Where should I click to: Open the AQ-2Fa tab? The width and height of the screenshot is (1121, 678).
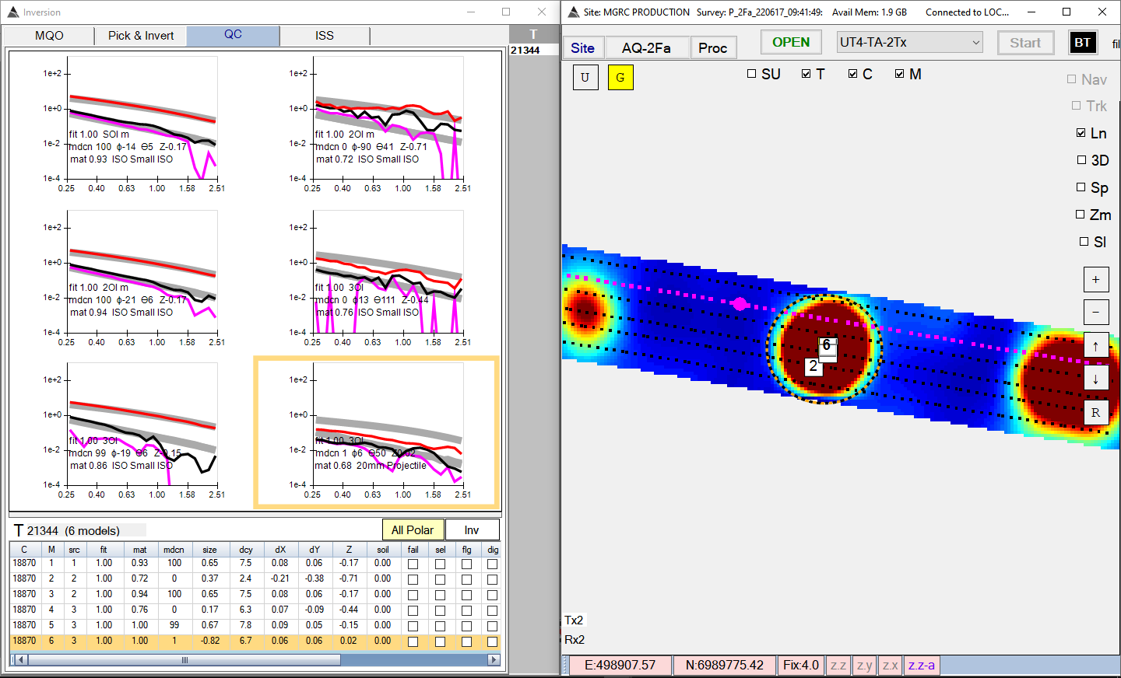click(x=647, y=47)
